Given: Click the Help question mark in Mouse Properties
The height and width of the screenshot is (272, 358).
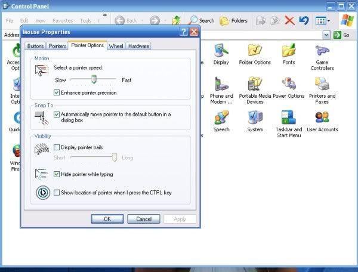Looking at the screenshot, I should [184, 32].
